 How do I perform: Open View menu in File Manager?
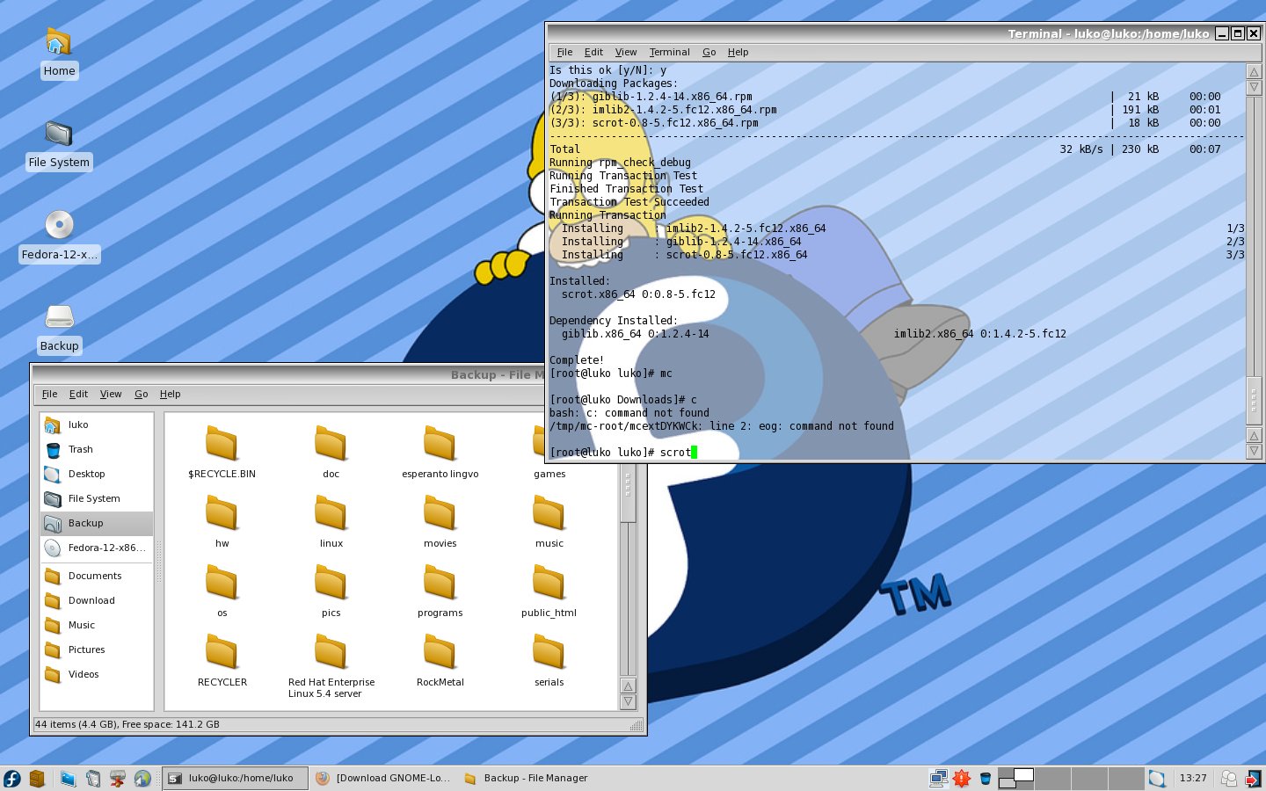tap(111, 394)
